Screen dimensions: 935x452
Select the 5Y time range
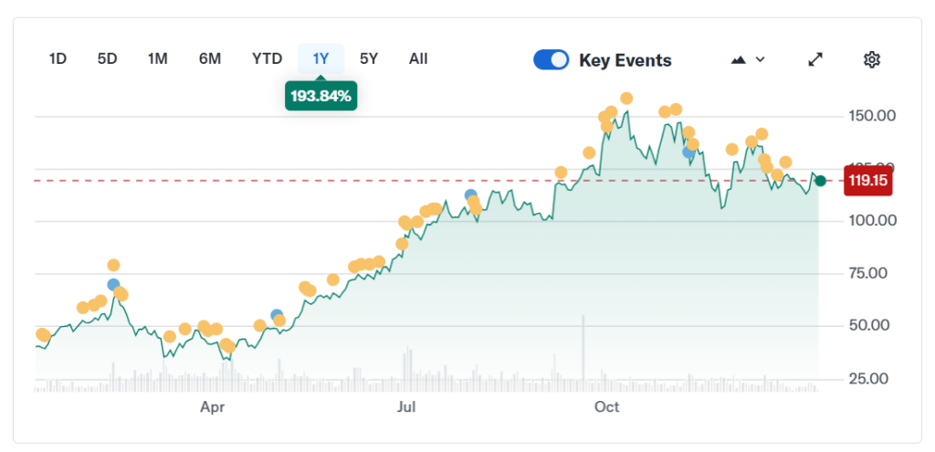369,59
